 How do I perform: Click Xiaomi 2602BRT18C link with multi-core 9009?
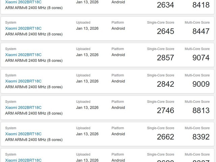(23, 81)
